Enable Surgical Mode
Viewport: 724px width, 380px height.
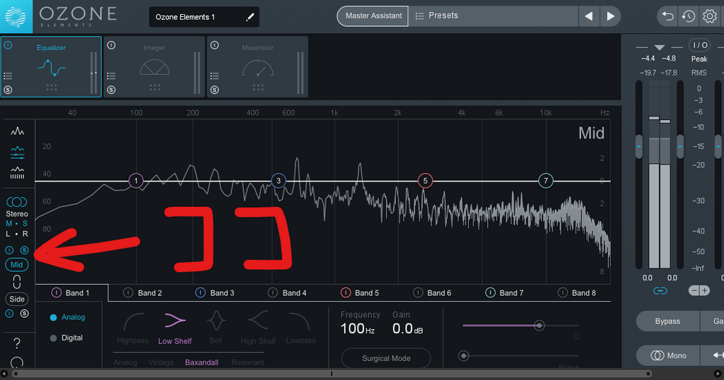pyautogui.click(x=386, y=358)
